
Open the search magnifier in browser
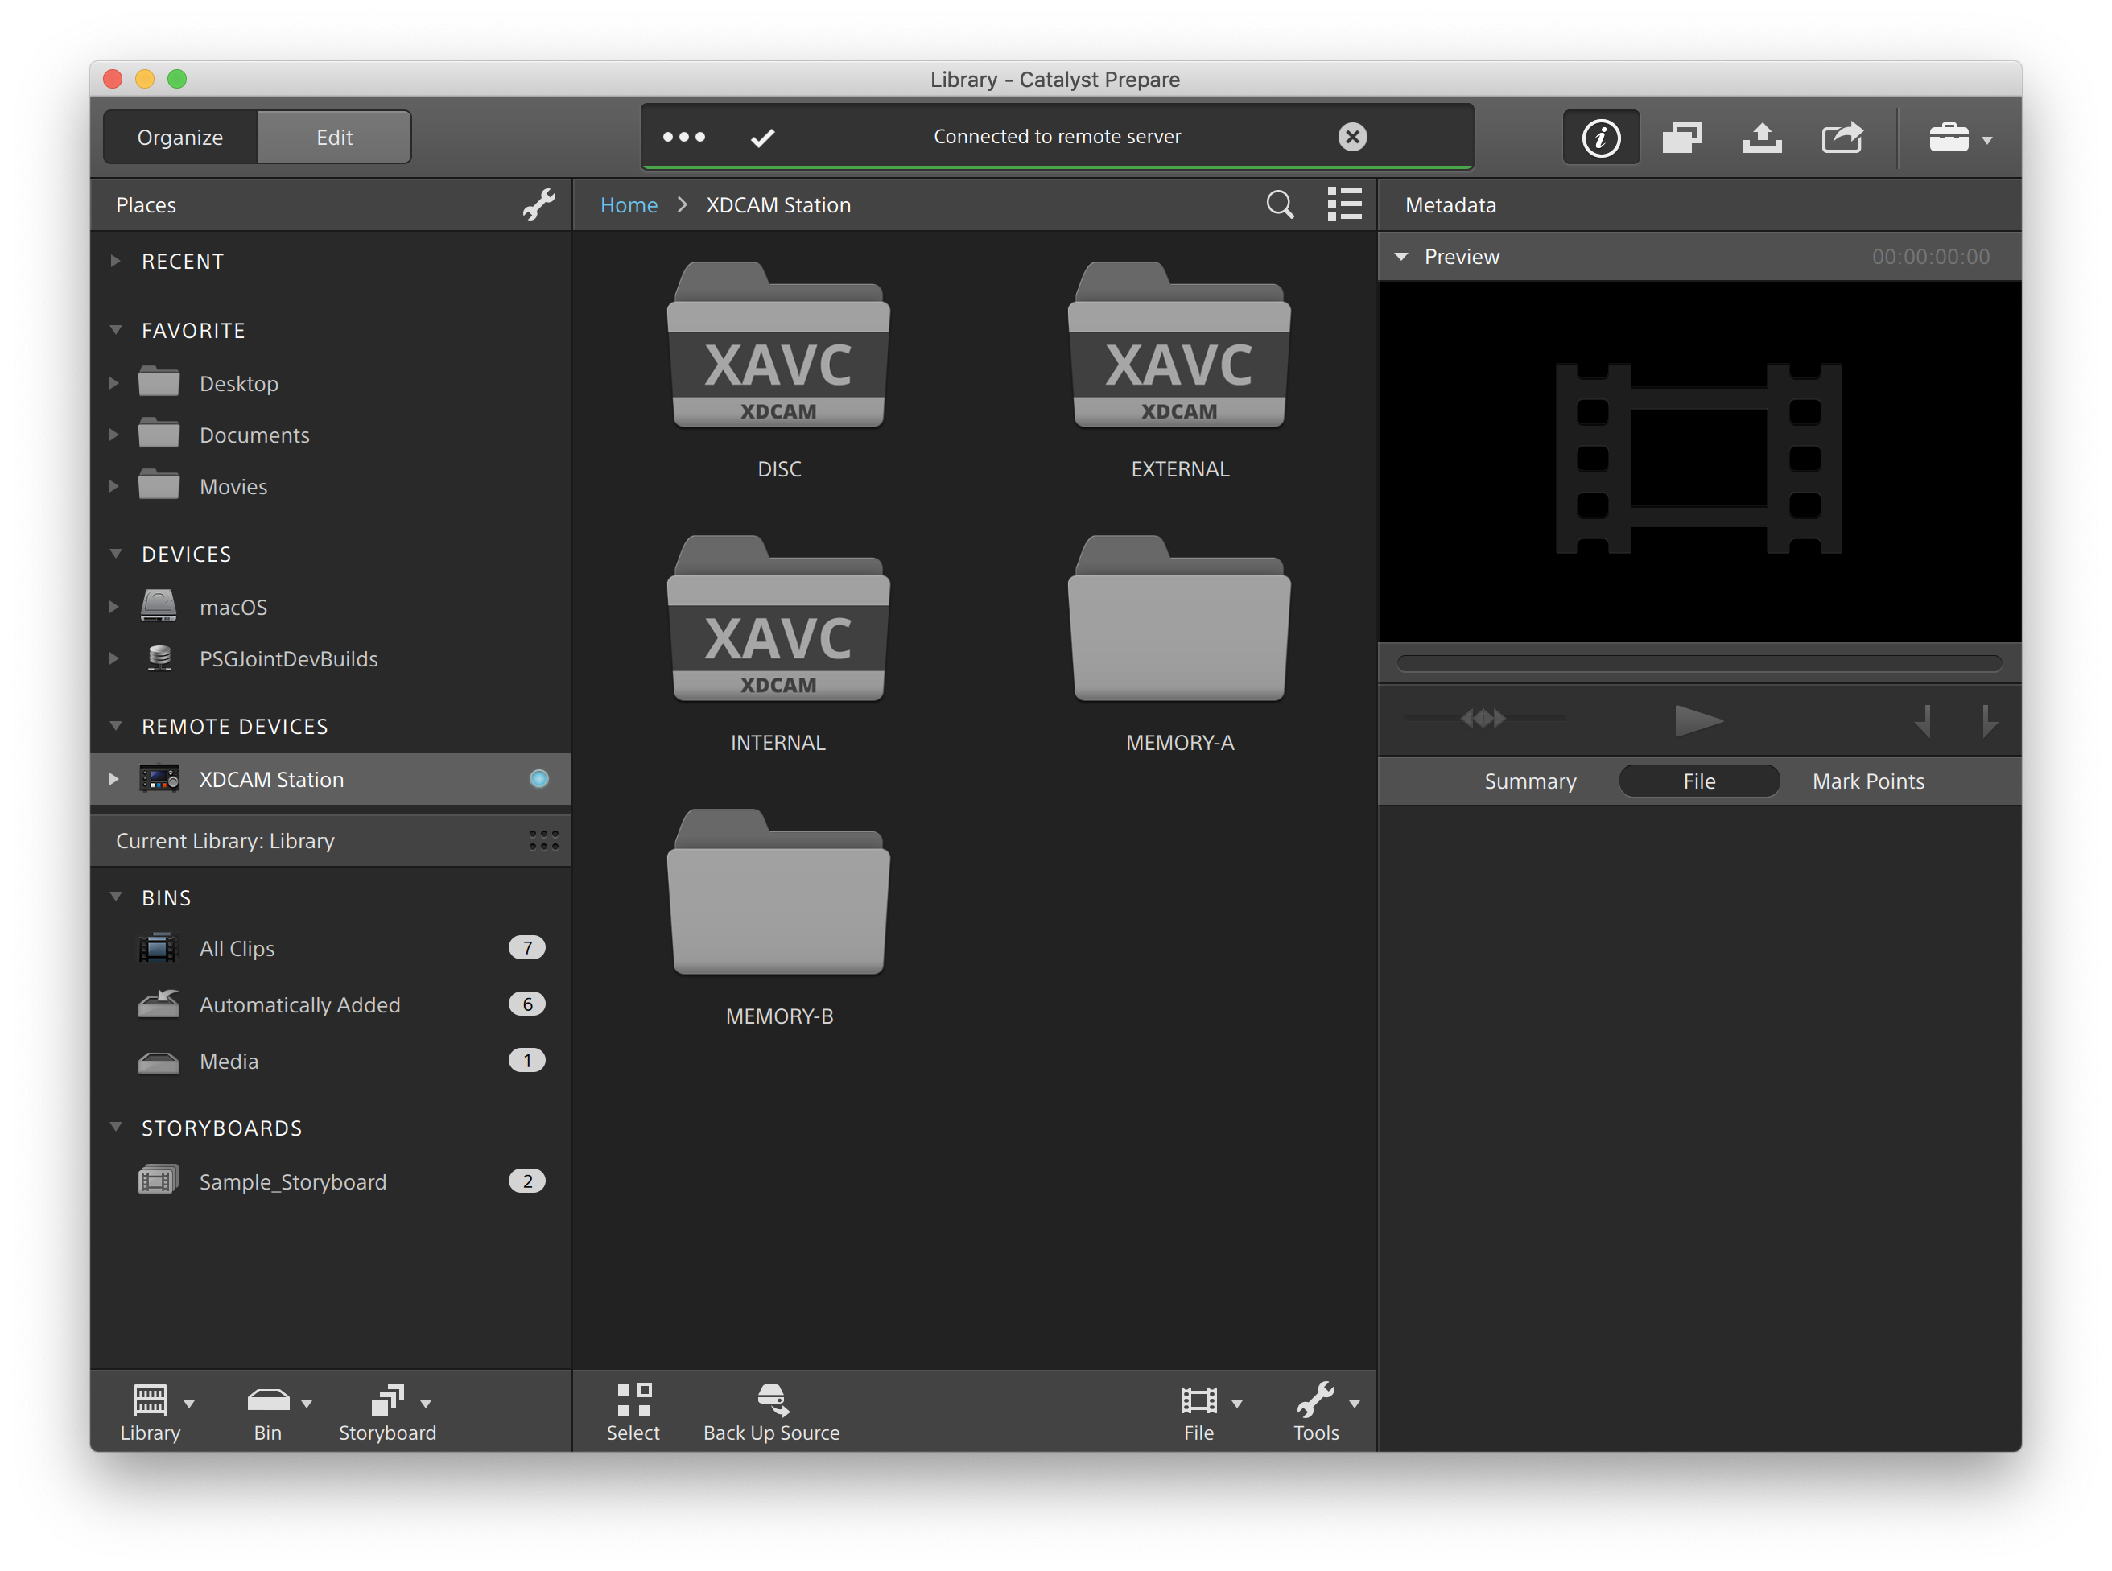pos(1280,204)
